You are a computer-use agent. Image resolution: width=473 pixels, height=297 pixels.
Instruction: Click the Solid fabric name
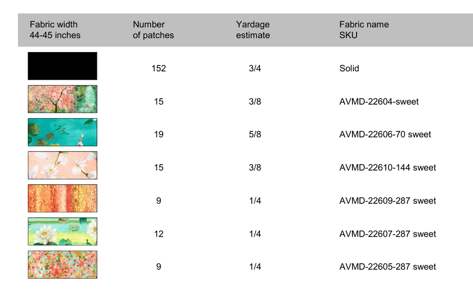(349, 68)
